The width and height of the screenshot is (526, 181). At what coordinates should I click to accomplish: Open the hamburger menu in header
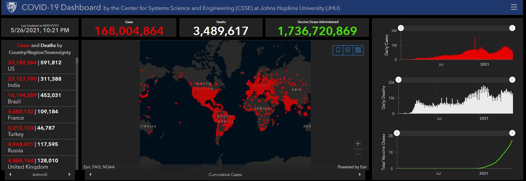tap(514, 7)
